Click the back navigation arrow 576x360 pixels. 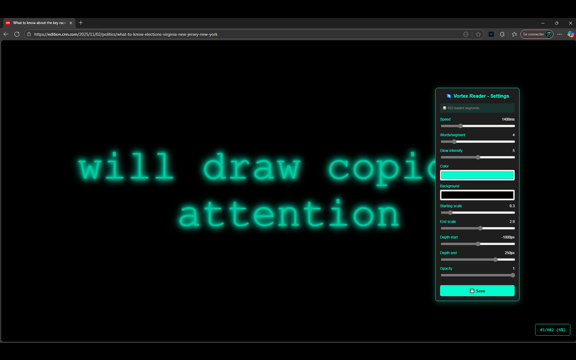tap(6, 34)
